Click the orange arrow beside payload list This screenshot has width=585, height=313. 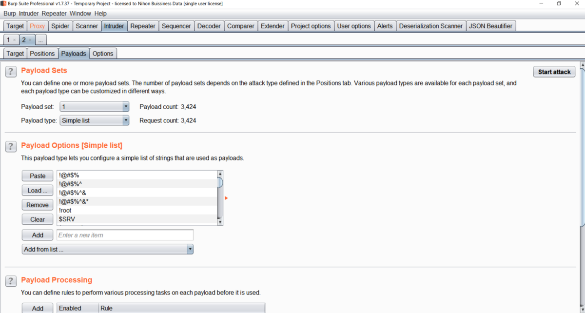[x=226, y=198]
